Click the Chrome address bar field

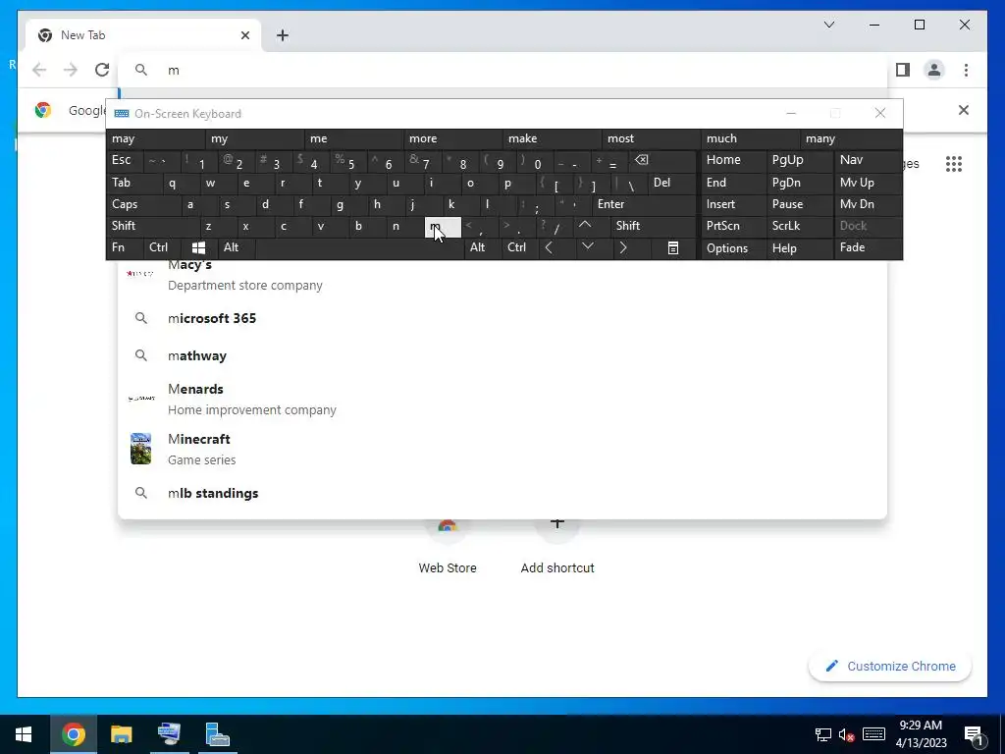(502, 70)
